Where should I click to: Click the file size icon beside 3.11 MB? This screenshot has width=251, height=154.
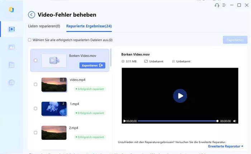(x=123, y=61)
